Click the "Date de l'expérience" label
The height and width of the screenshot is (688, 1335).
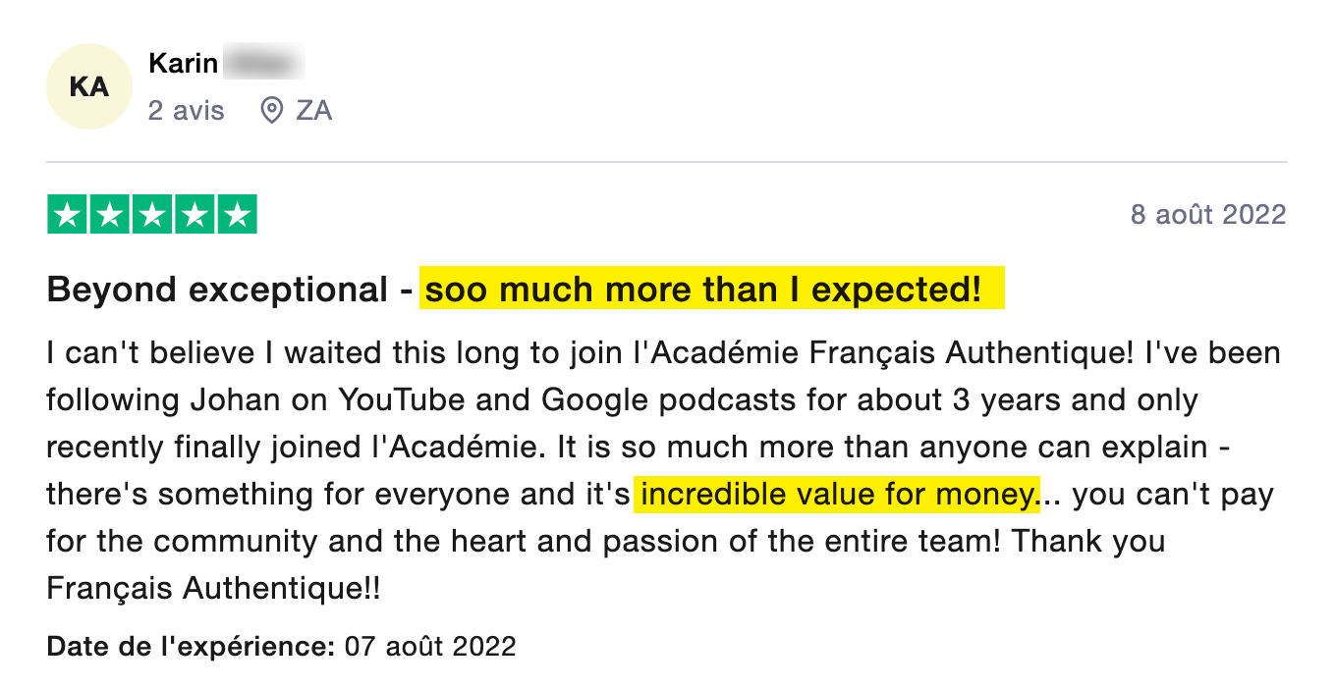[192, 647]
